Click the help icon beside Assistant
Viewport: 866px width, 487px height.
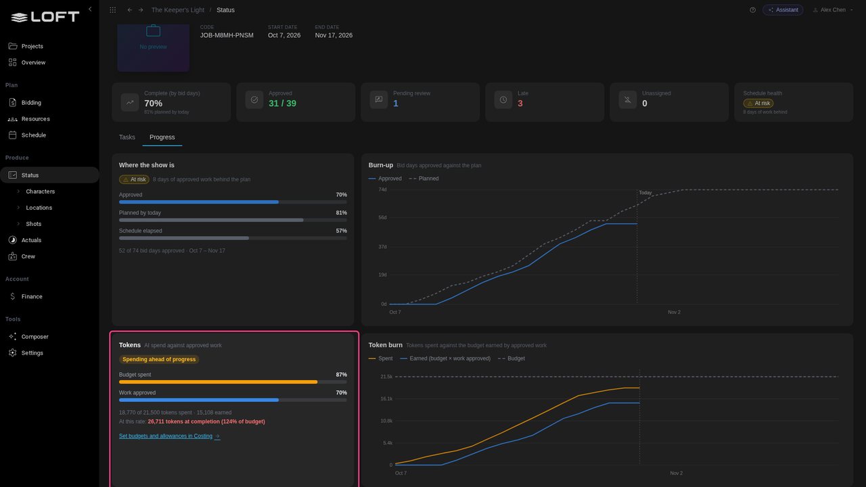(752, 10)
